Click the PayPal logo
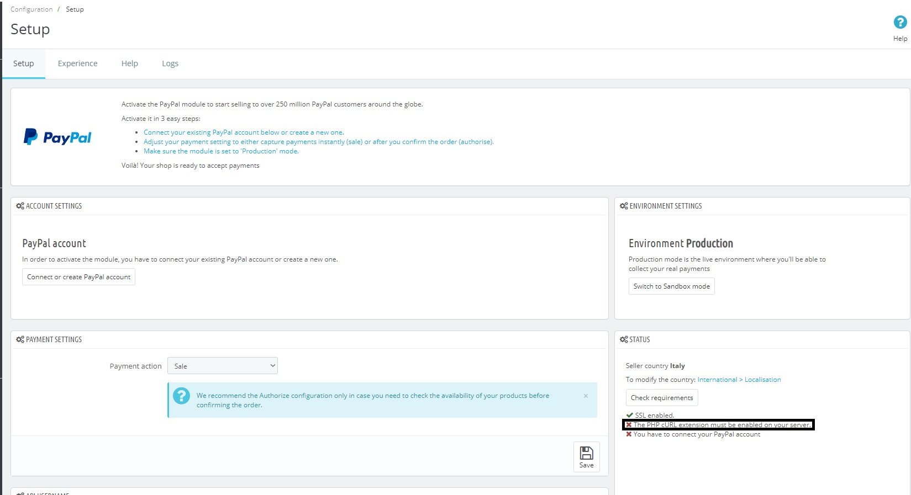The width and height of the screenshot is (911, 495). pos(57,137)
